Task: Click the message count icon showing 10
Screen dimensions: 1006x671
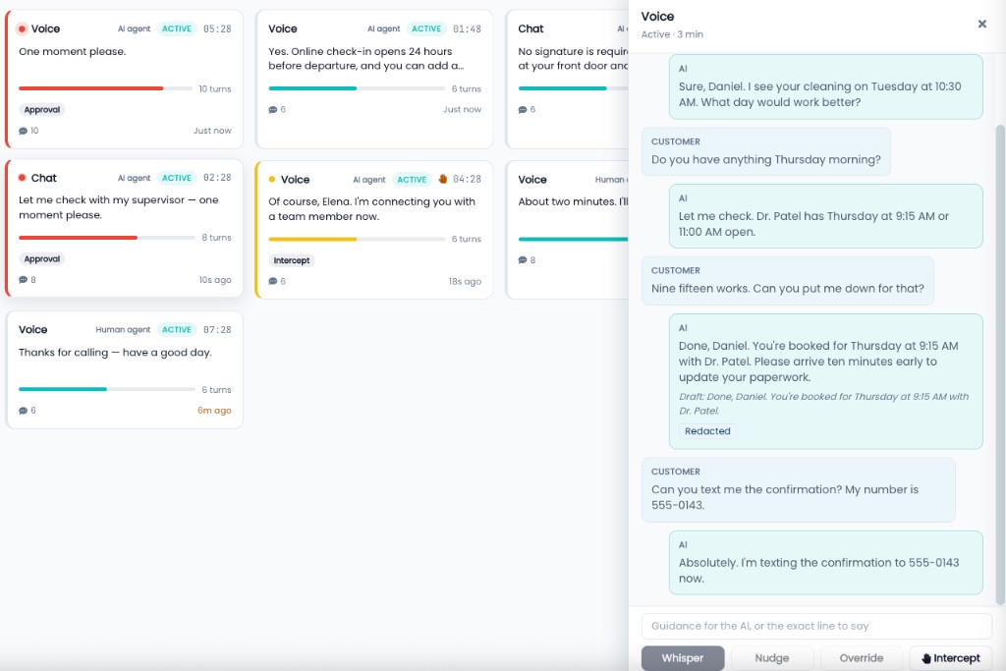Action: coord(24,131)
